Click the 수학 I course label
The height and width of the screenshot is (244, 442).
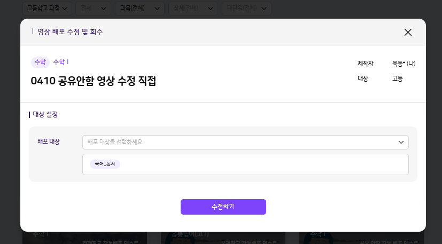(61, 62)
